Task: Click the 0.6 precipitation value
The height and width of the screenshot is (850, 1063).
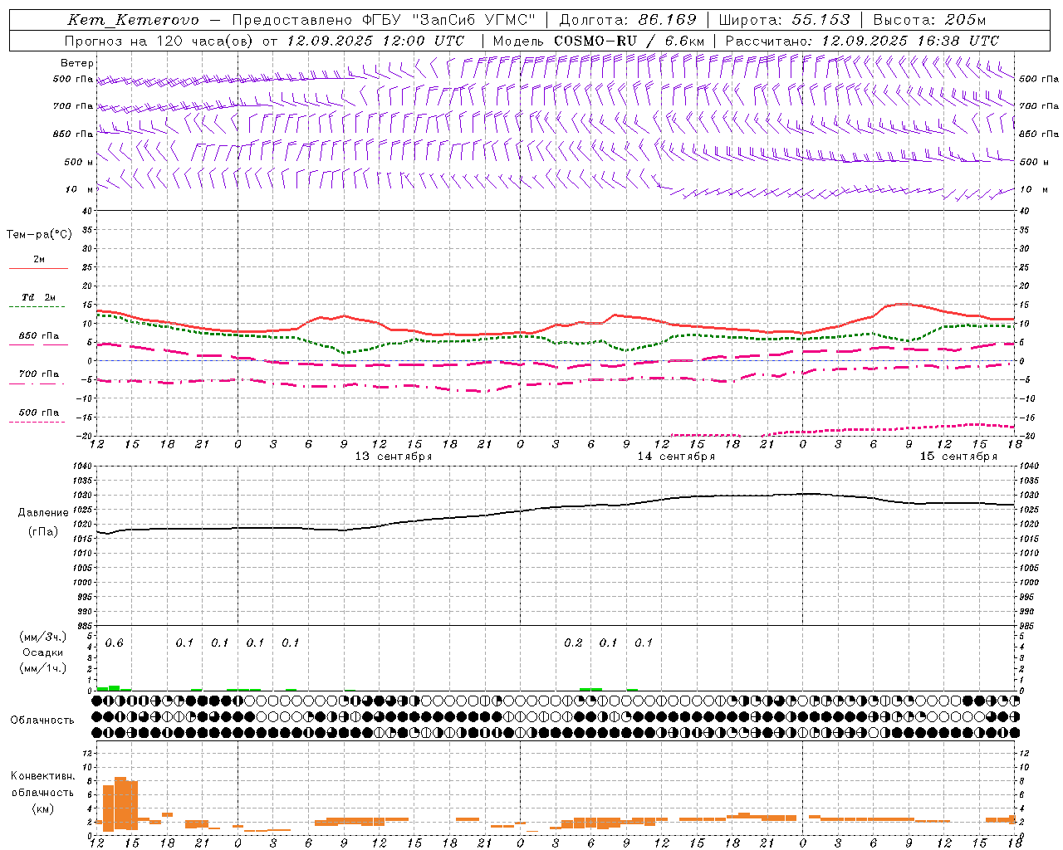Action: 114,643
